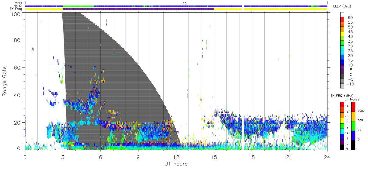The height and width of the screenshot is (170, 368).
Task: Select the CPID value 151 above the plot
Action: point(185,3)
